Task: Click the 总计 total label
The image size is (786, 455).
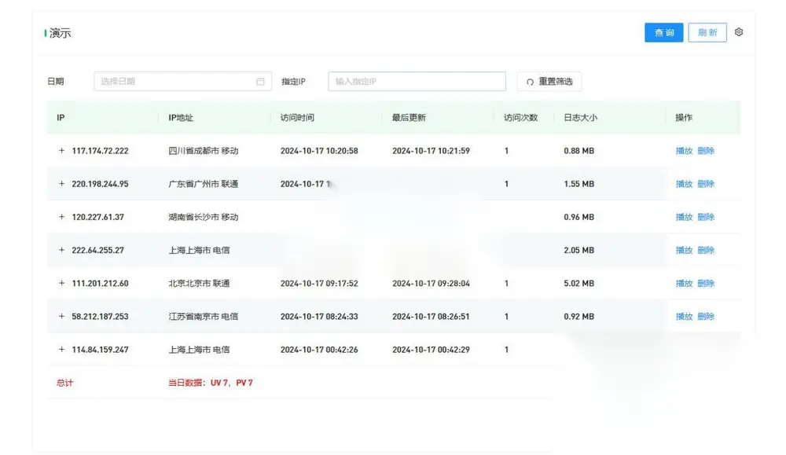Action: [64, 383]
